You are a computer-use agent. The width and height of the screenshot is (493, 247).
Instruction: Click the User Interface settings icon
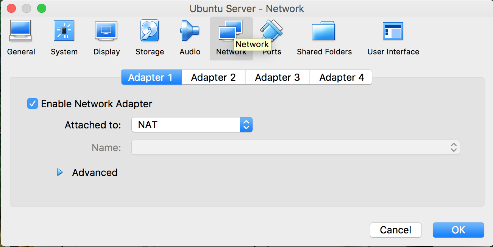[393, 36]
